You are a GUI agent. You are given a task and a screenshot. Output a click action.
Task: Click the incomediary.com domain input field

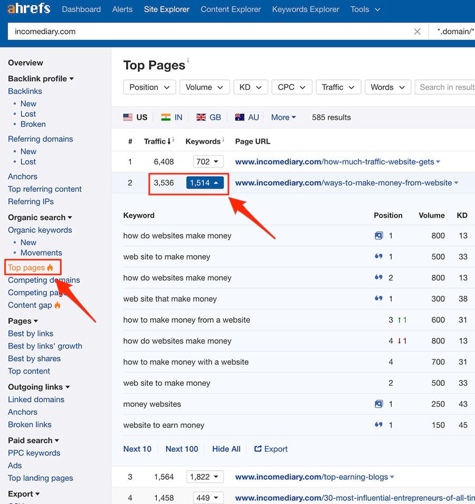click(x=211, y=32)
